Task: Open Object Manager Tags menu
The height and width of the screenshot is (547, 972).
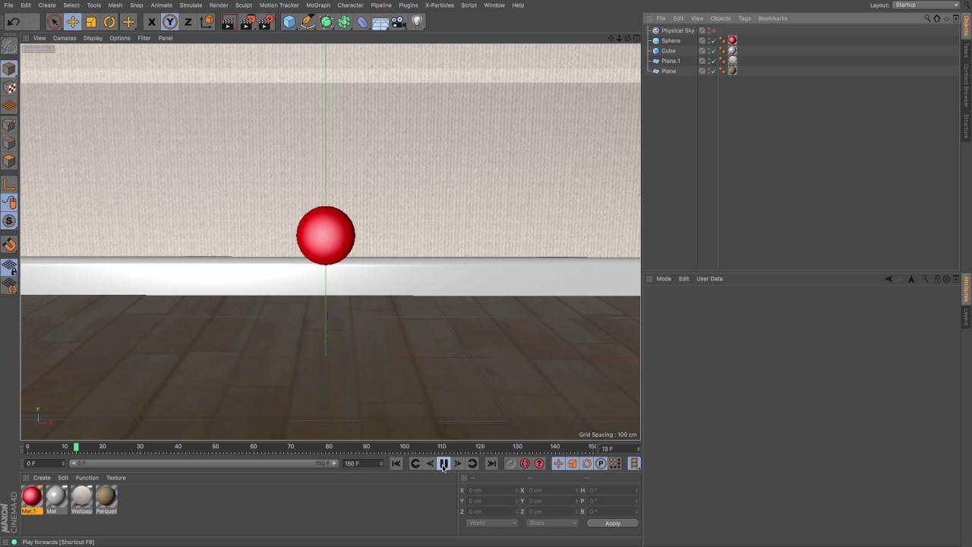Action: 744,18
